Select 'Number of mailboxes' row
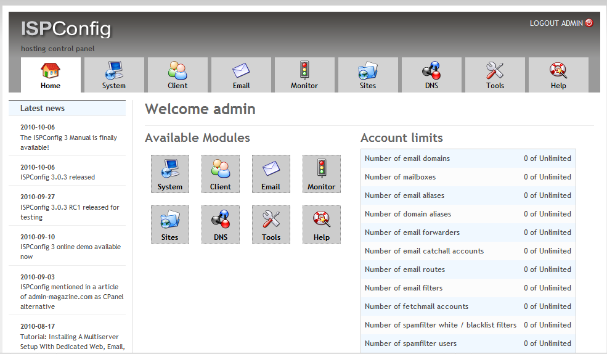Viewport: 607px width, 354px height. tap(468, 177)
